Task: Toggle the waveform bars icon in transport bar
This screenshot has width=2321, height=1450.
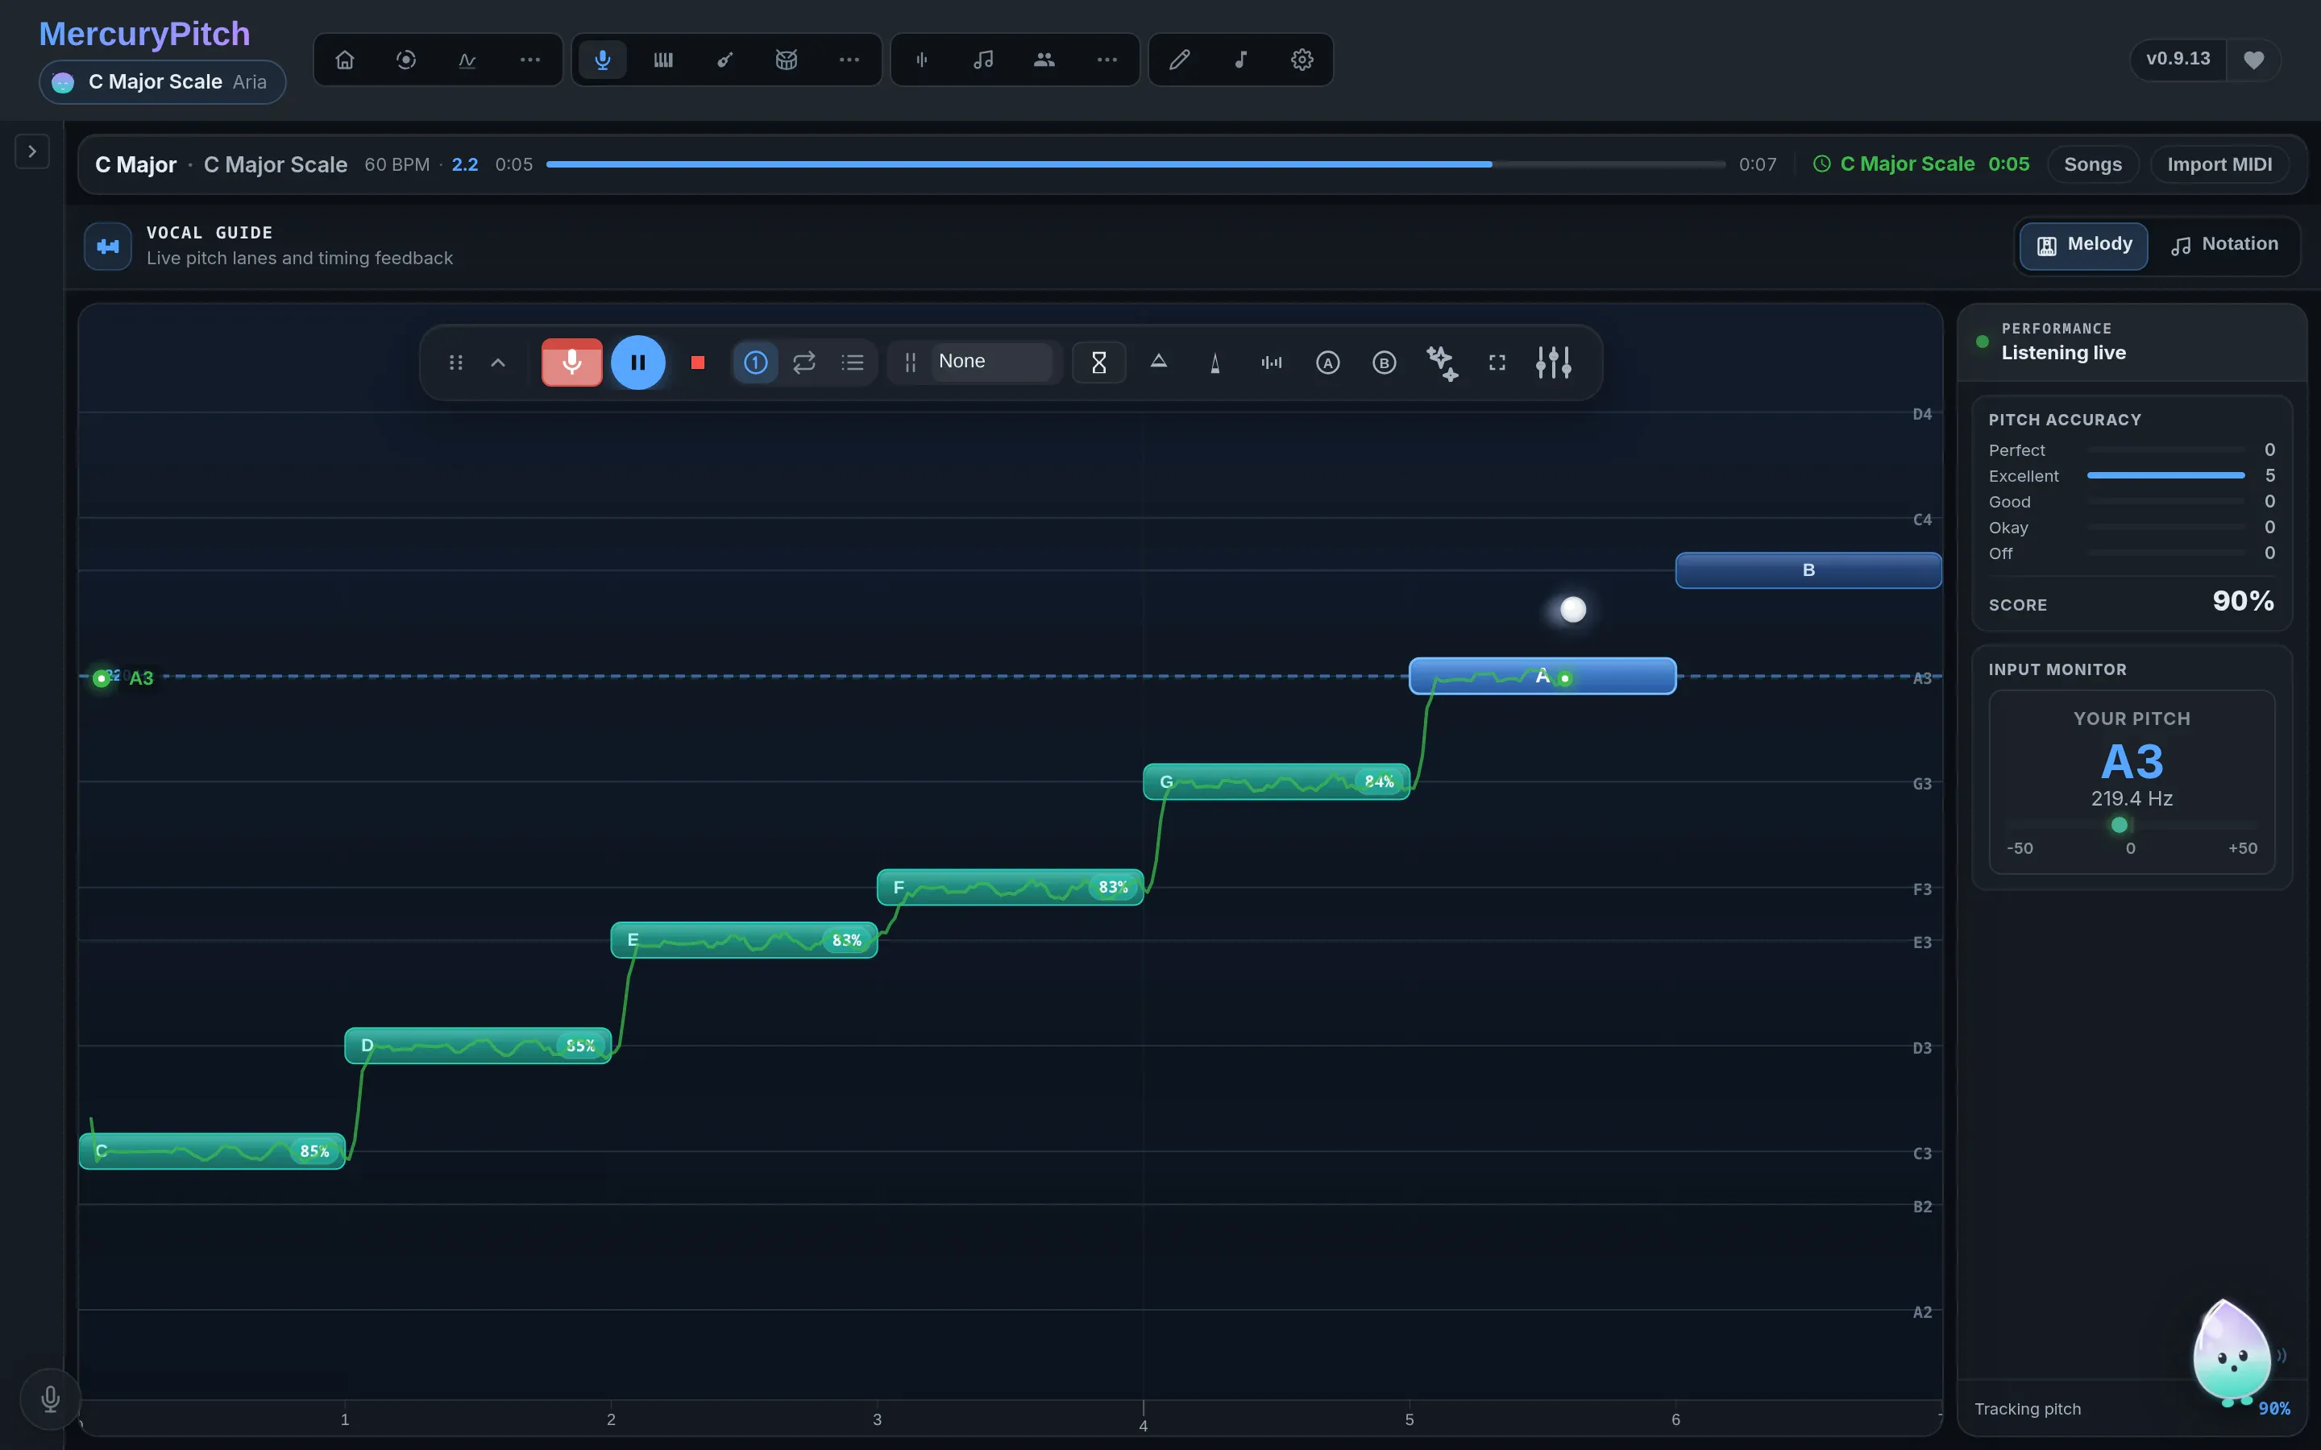Action: 1272,362
